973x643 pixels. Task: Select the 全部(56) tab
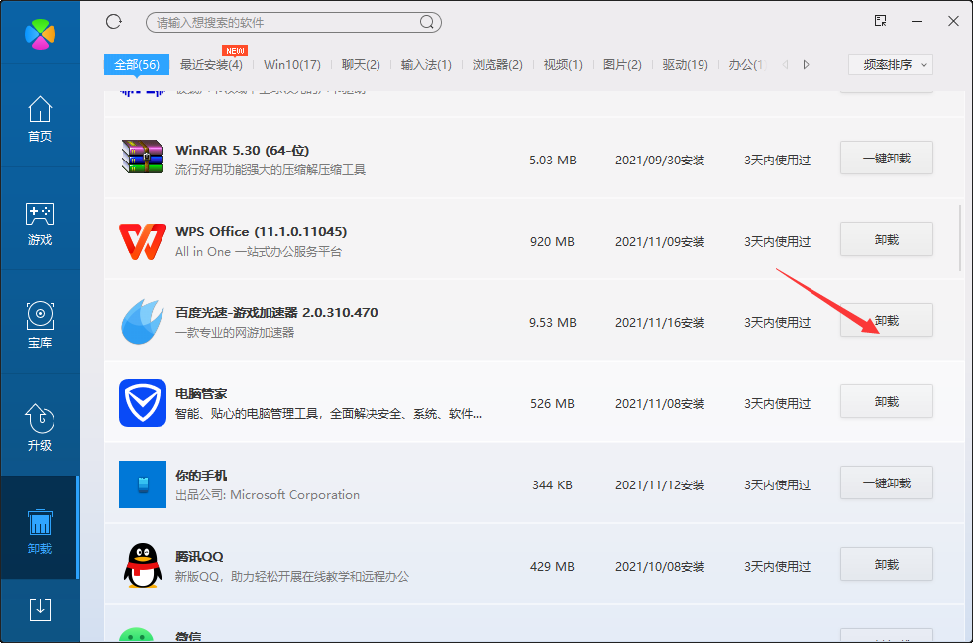pyautogui.click(x=137, y=65)
